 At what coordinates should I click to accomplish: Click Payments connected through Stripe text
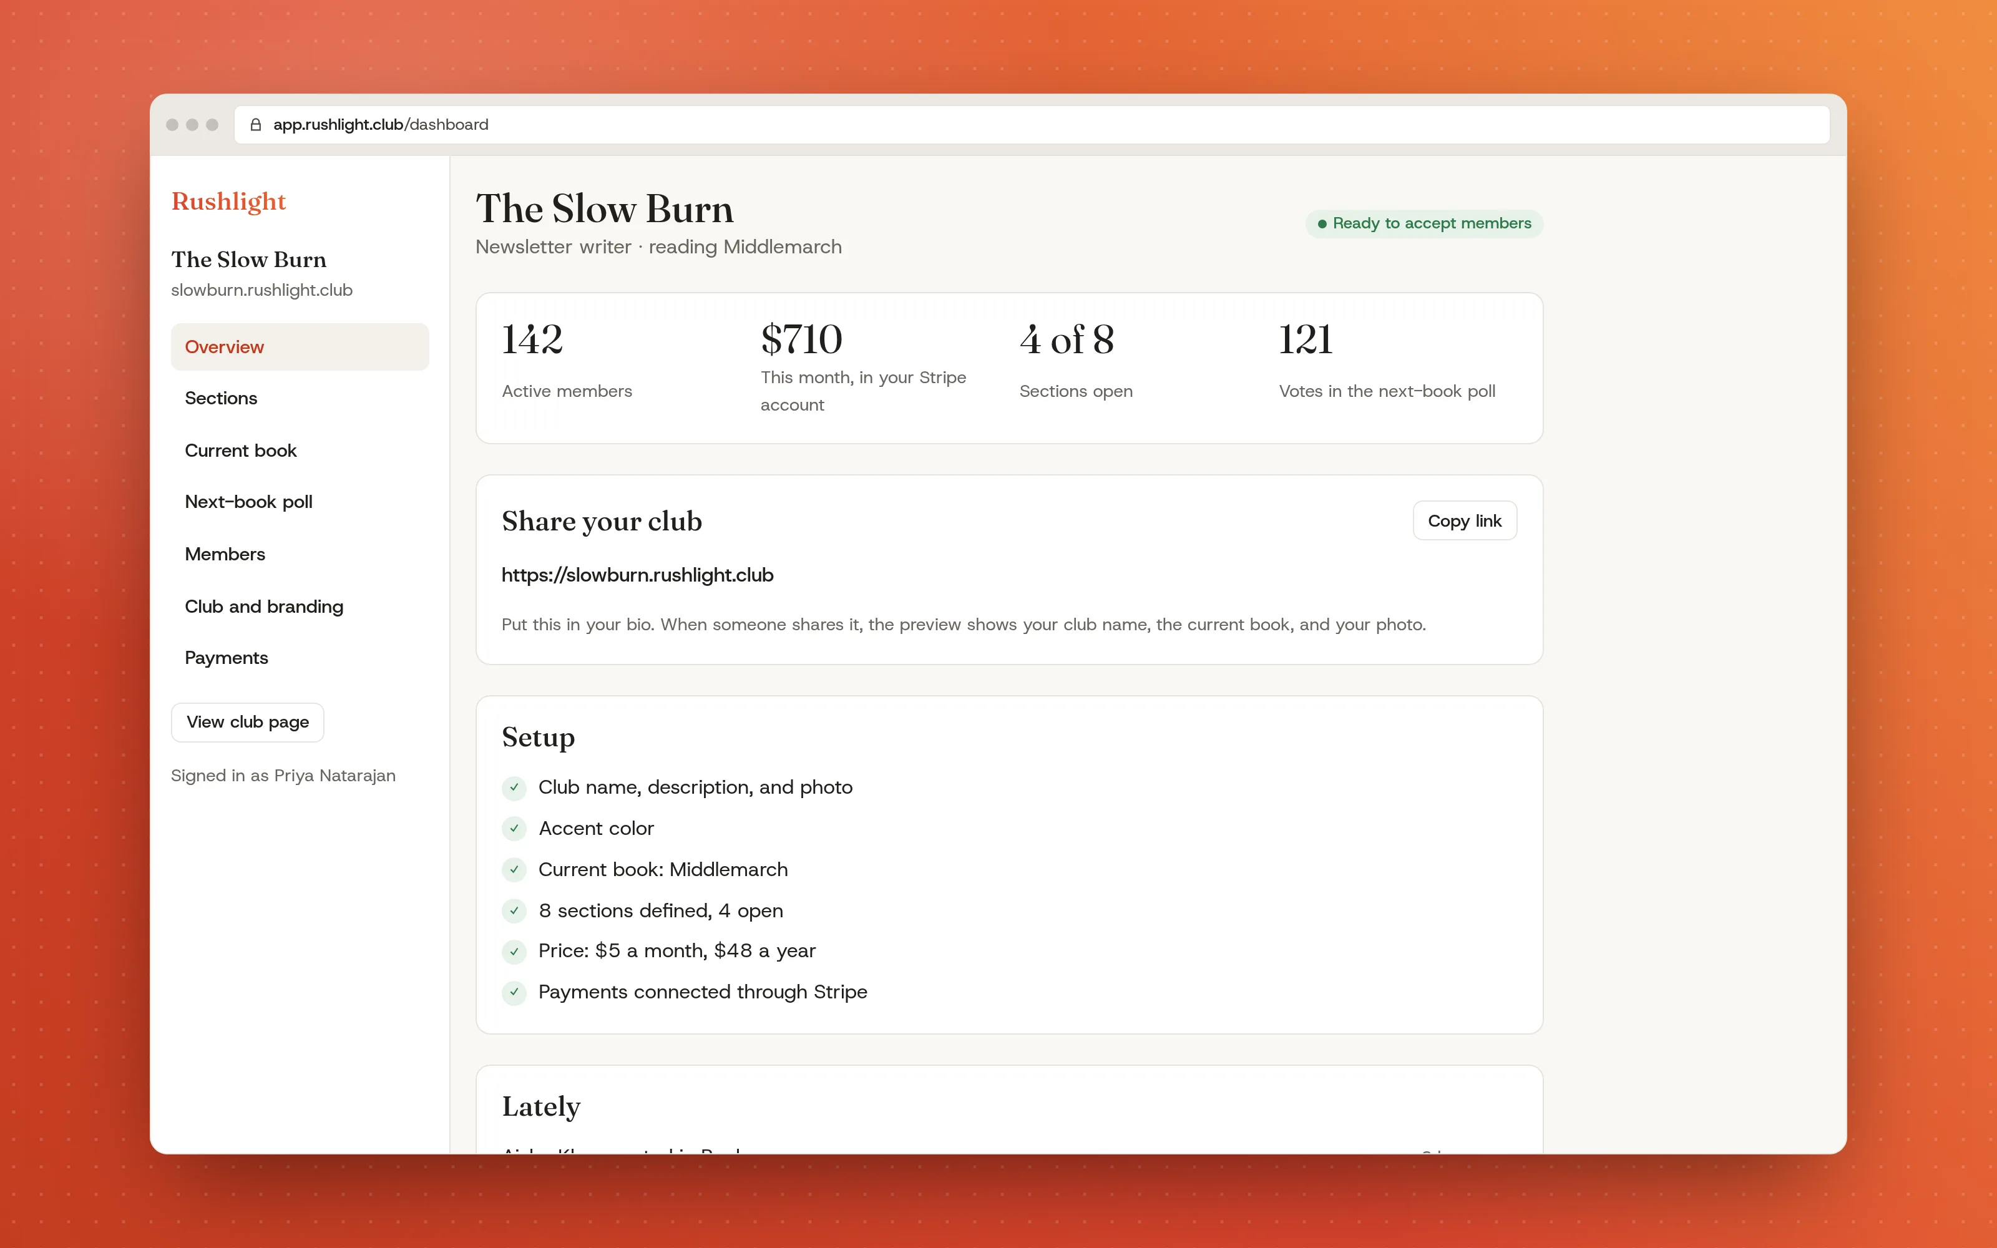click(x=702, y=992)
